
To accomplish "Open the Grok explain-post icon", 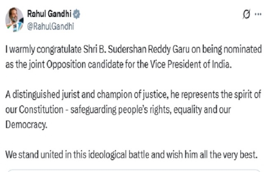I will tap(247, 14).
